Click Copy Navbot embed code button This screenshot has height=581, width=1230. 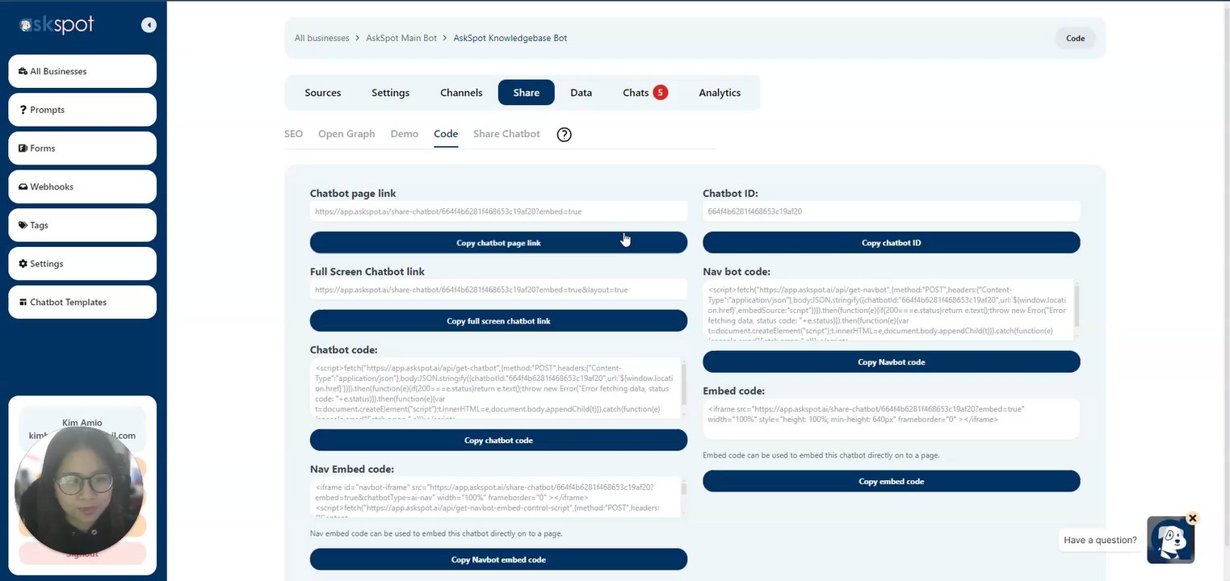[498, 560]
